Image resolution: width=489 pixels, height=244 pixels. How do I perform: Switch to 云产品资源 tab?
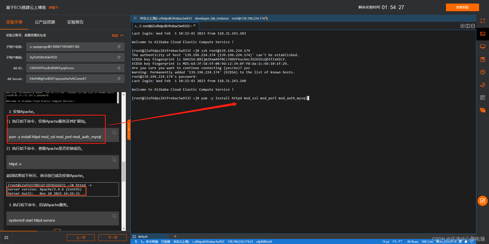point(45,22)
